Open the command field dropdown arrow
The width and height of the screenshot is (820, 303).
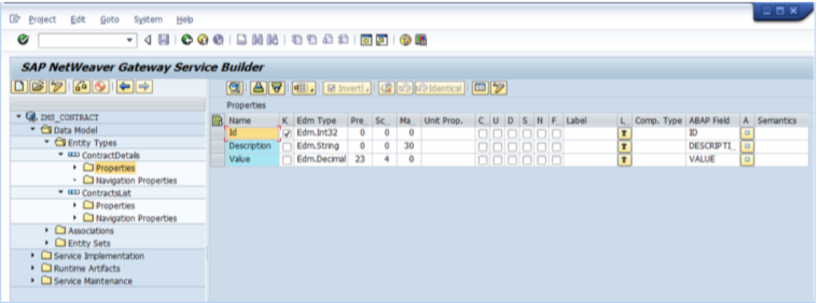pyautogui.click(x=130, y=40)
